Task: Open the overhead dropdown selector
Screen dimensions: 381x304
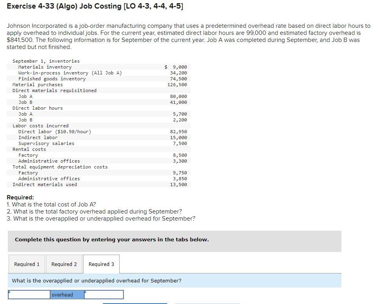Action: coord(67,295)
